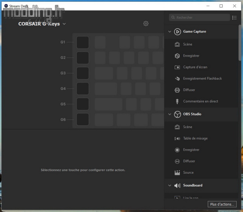Screen dimensions: 243x212
Task: Select Game Capture Enregistrer action label
Action: coord(191,56)
